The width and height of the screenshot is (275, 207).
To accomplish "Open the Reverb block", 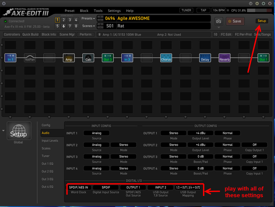I will 225,58.
